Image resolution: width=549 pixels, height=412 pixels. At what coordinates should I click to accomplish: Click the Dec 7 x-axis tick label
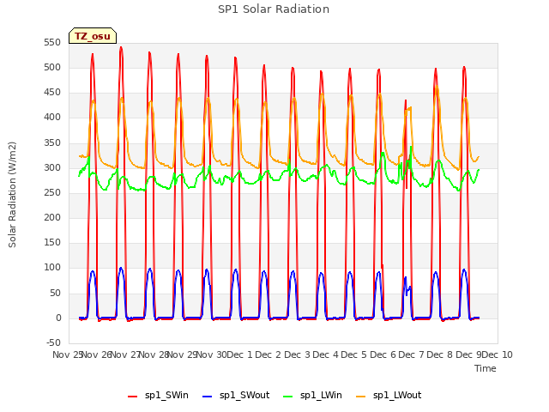coord(412,354)
